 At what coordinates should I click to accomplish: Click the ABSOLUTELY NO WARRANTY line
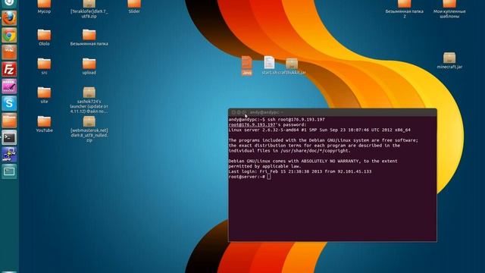click(313, 161)
